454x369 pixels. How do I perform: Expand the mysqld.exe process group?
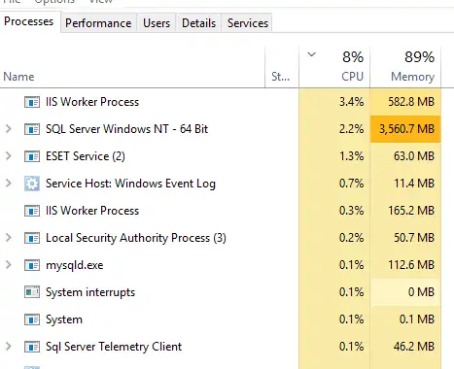click(9, 265)
